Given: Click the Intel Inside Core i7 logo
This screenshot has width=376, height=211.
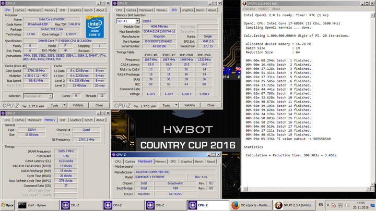Looking at the screenshot, I should (95, 27).
